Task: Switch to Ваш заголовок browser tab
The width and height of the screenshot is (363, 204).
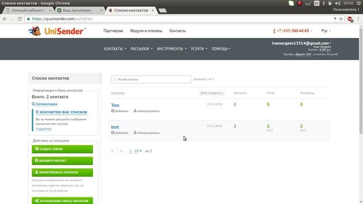Action: [x=80, y=10]
